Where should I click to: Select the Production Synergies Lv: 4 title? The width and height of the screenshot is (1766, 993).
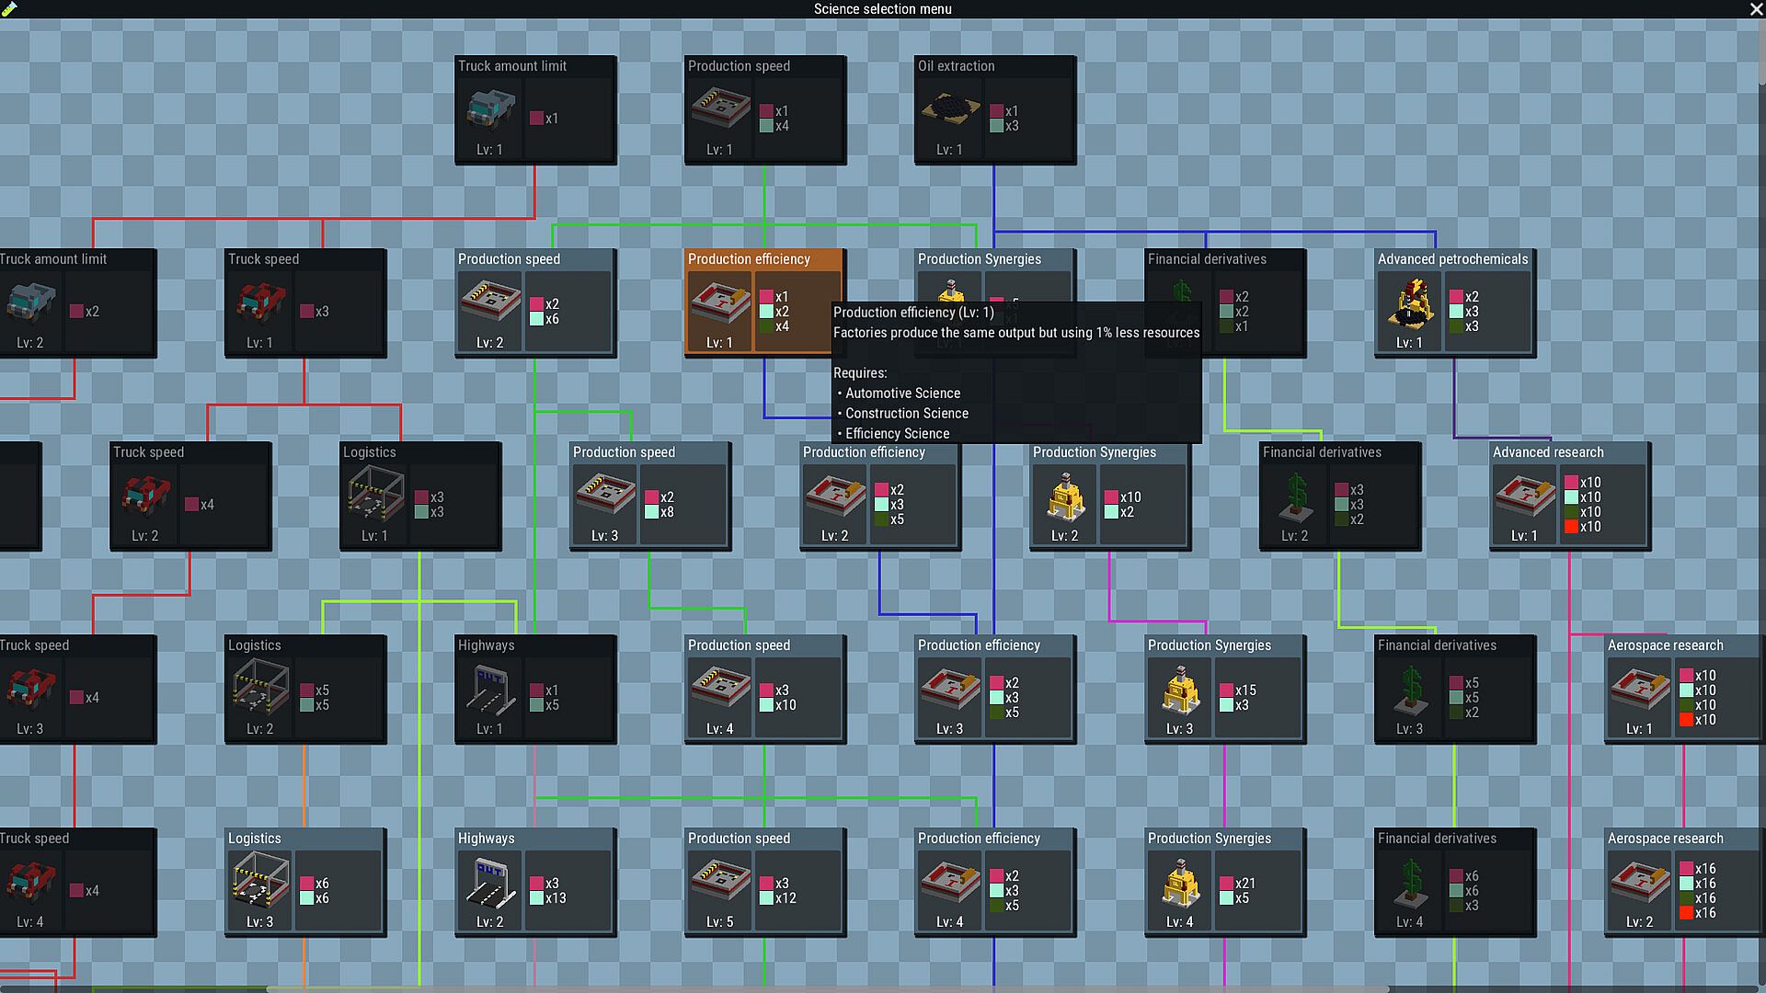coord(1209,839)
